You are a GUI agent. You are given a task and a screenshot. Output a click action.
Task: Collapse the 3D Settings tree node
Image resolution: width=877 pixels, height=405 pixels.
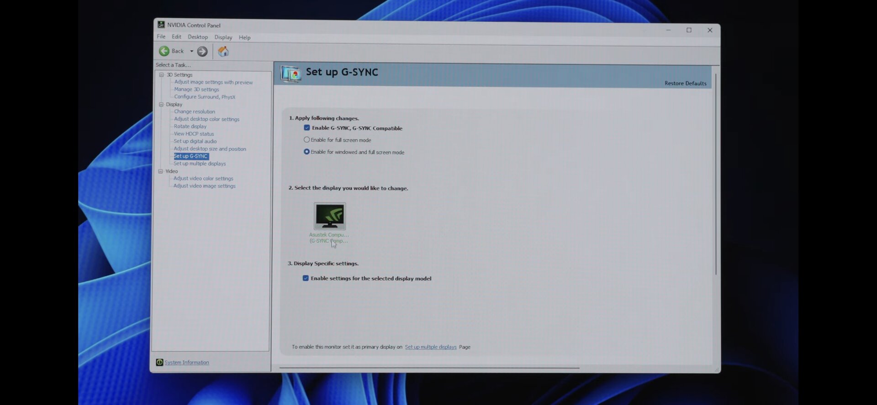(x=161, y=75)
